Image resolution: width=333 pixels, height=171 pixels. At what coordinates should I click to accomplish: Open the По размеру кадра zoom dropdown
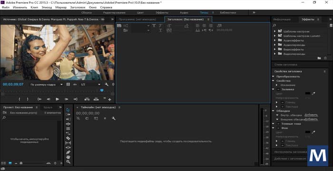(46, 85)
